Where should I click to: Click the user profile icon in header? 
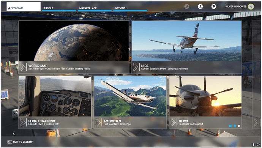pos(200,6)
